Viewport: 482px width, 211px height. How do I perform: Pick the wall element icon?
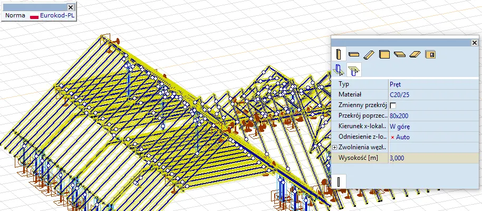384,54
